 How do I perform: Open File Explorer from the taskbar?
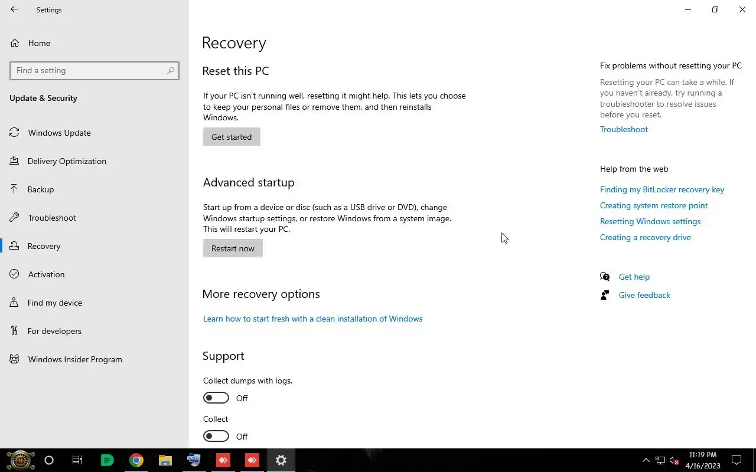click(x=165, y=460)
